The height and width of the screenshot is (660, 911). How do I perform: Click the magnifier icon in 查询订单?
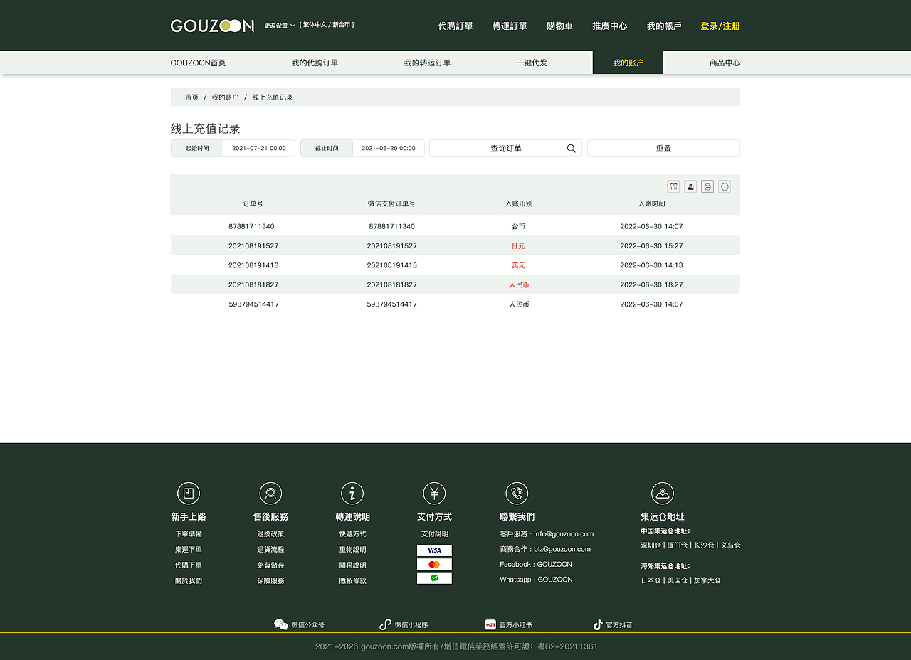(571, 149)
